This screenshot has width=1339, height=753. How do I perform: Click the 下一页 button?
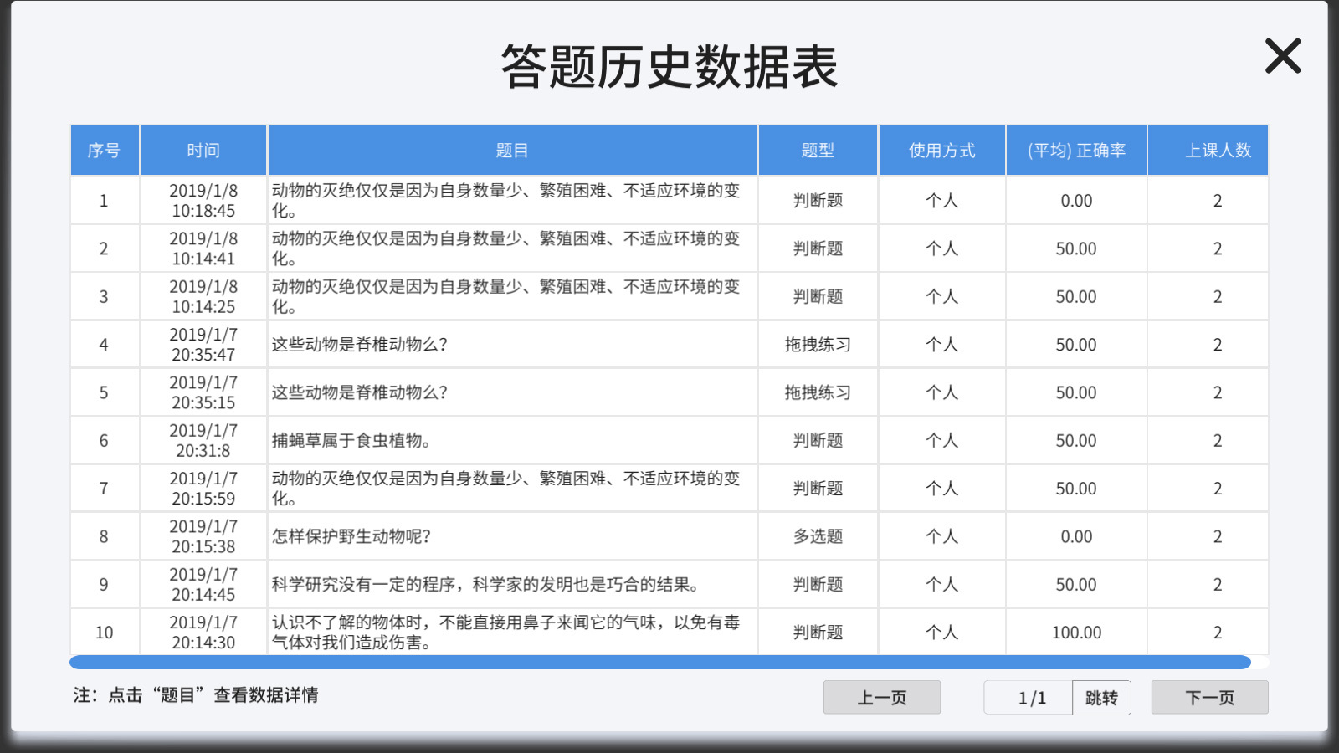[1208, 697]
